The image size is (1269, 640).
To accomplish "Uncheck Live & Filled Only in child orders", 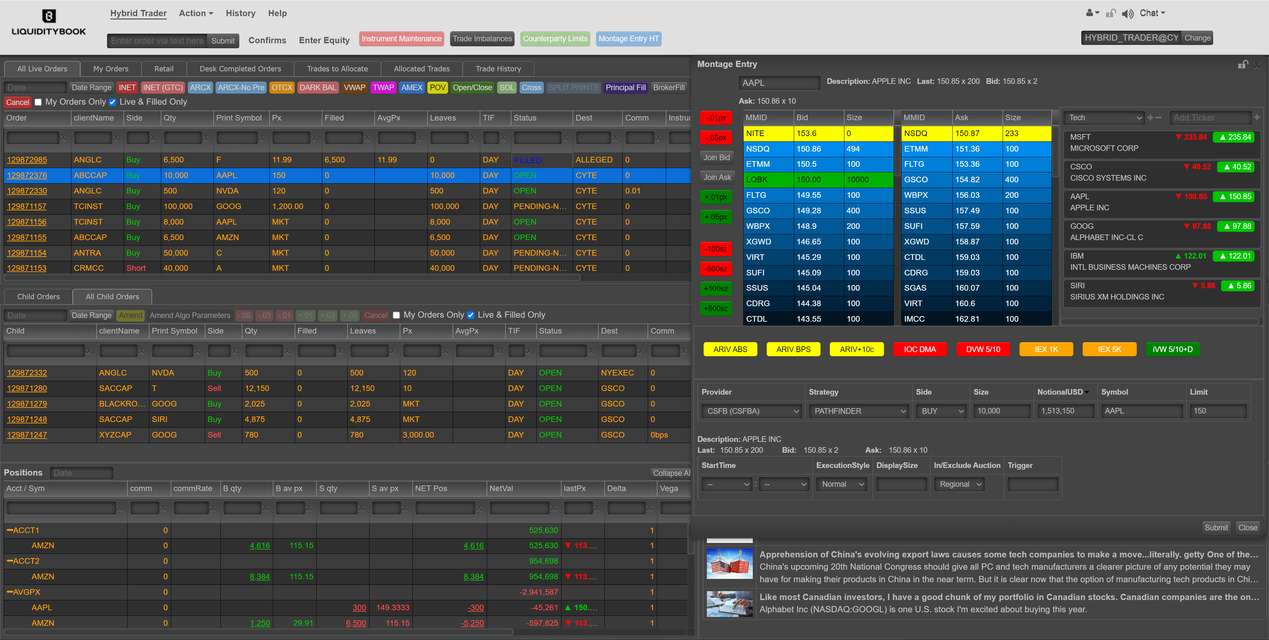I will 471,315.
